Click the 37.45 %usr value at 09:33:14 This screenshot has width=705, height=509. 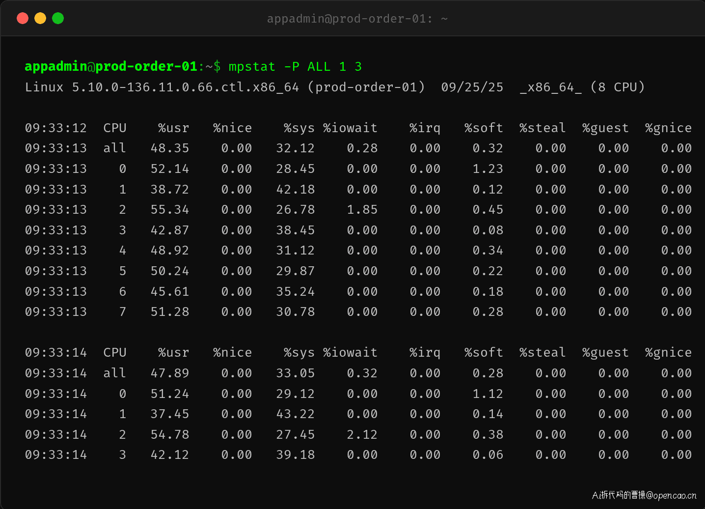[169, 414]
